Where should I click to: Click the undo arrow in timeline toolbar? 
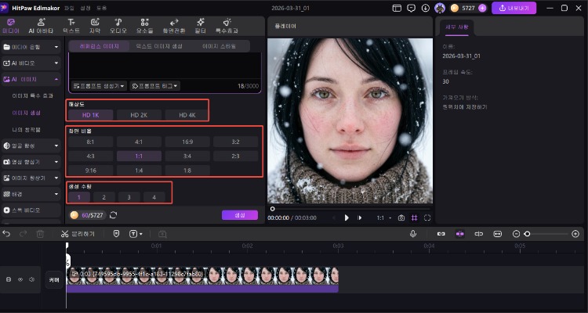7,234
